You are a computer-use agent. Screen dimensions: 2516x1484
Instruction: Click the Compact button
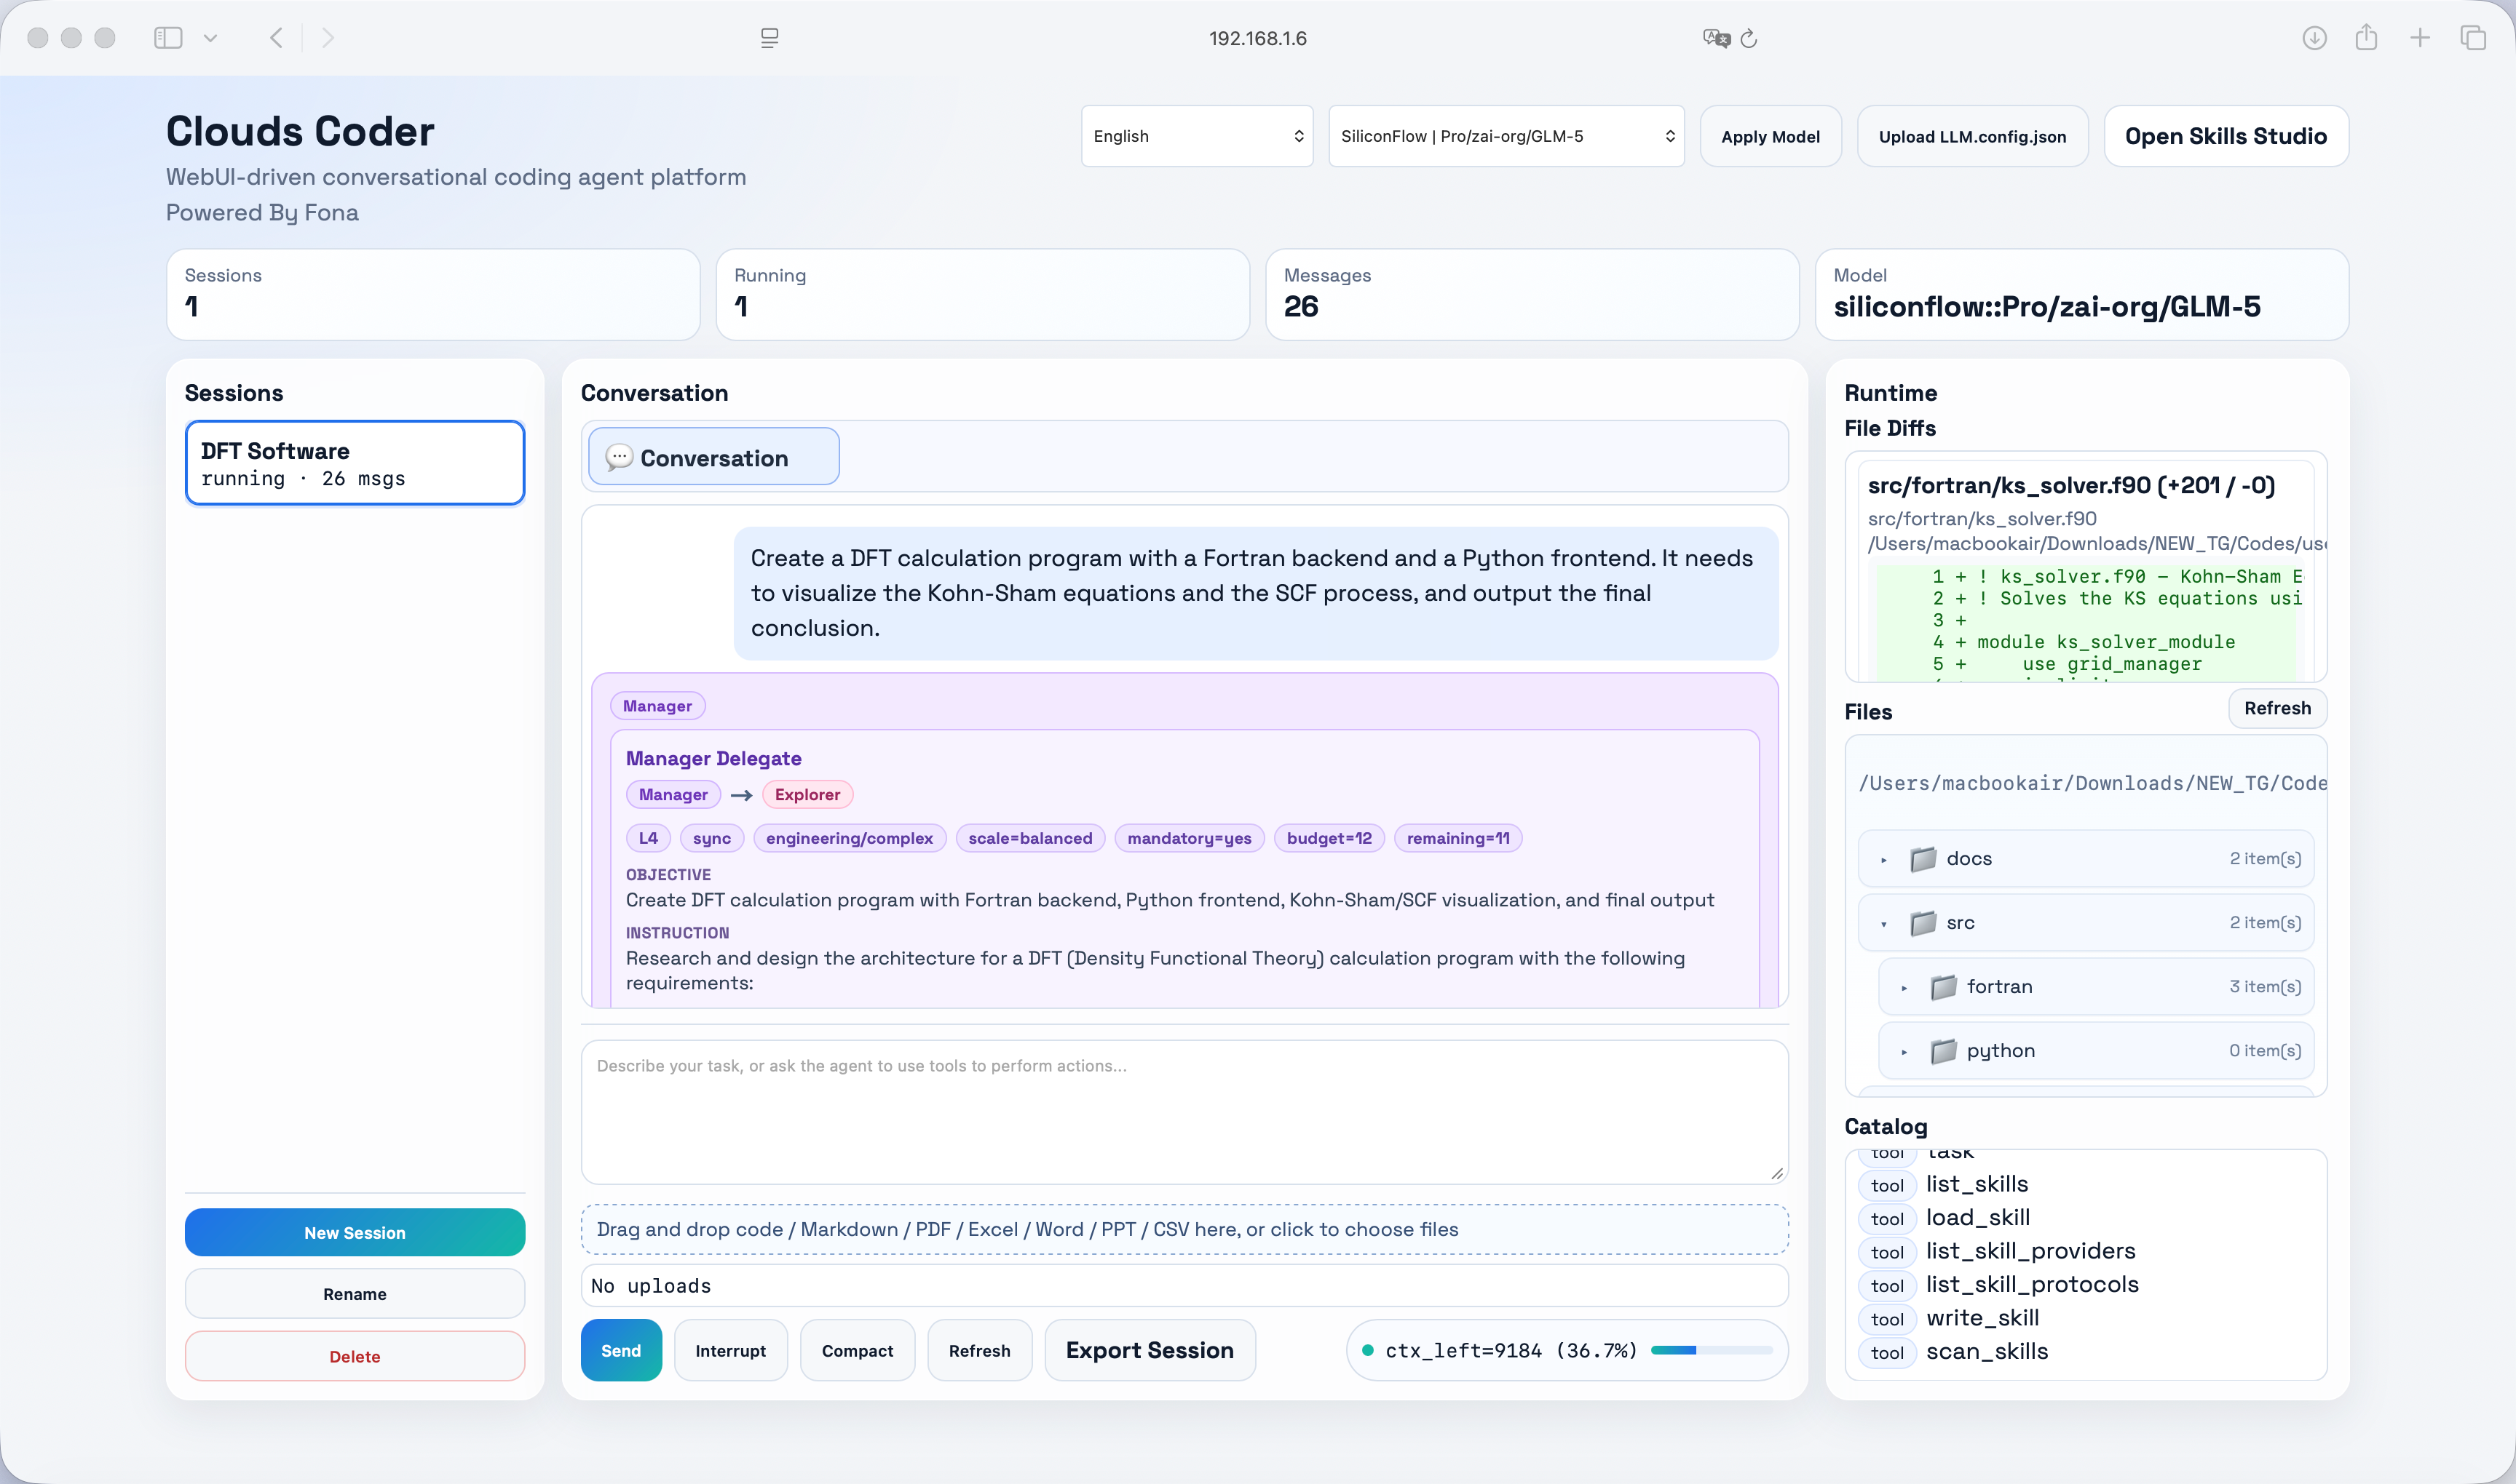pyautogui.click(x=858, y=1350)
